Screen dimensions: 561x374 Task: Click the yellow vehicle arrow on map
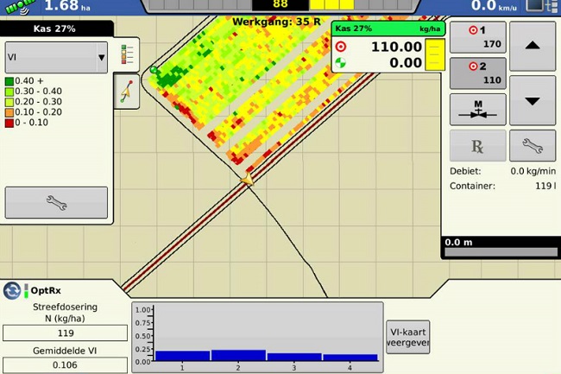[x=248, y=179]
